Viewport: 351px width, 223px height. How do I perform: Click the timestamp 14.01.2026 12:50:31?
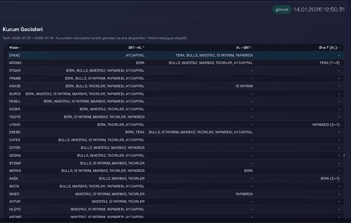pyautogui.click(x=319, y=9)
